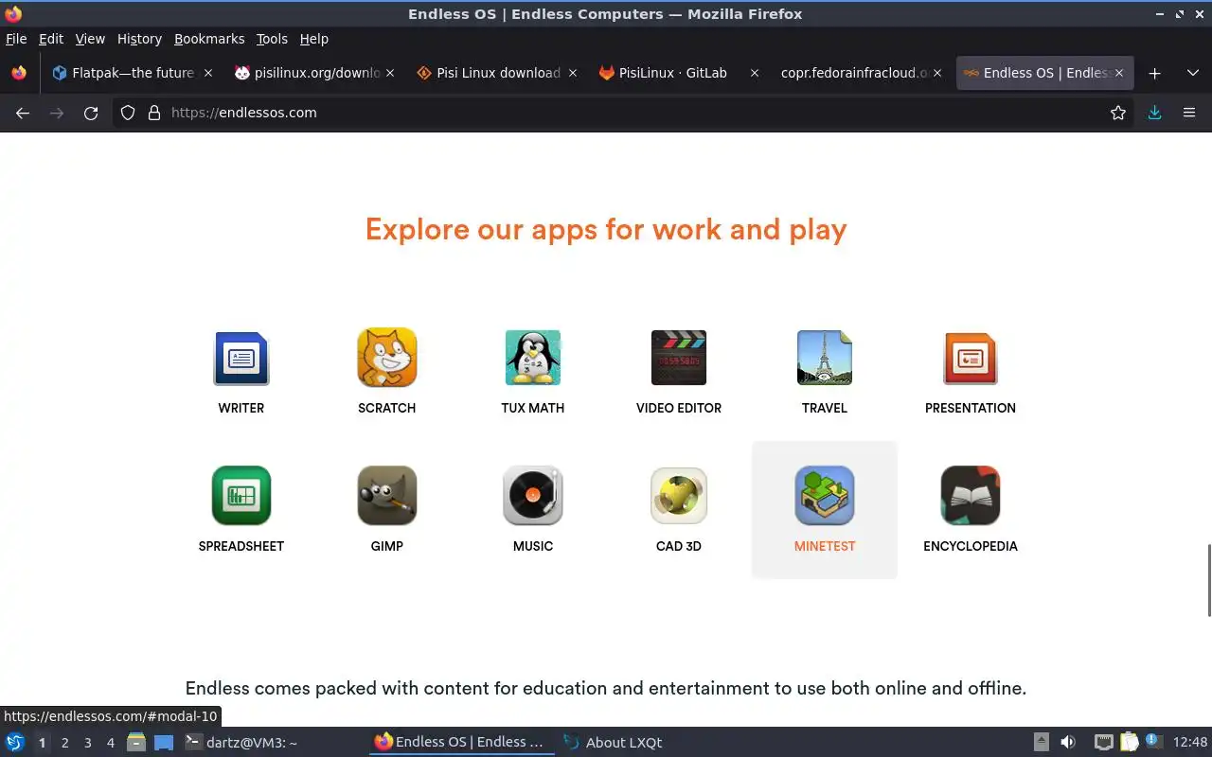The height and width of the screenshot is (757, 1212).
Task: Close the Flatpak tab
Action: [208, 73]
